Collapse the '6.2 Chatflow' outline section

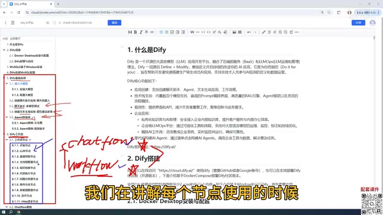[x=7, y=207]
